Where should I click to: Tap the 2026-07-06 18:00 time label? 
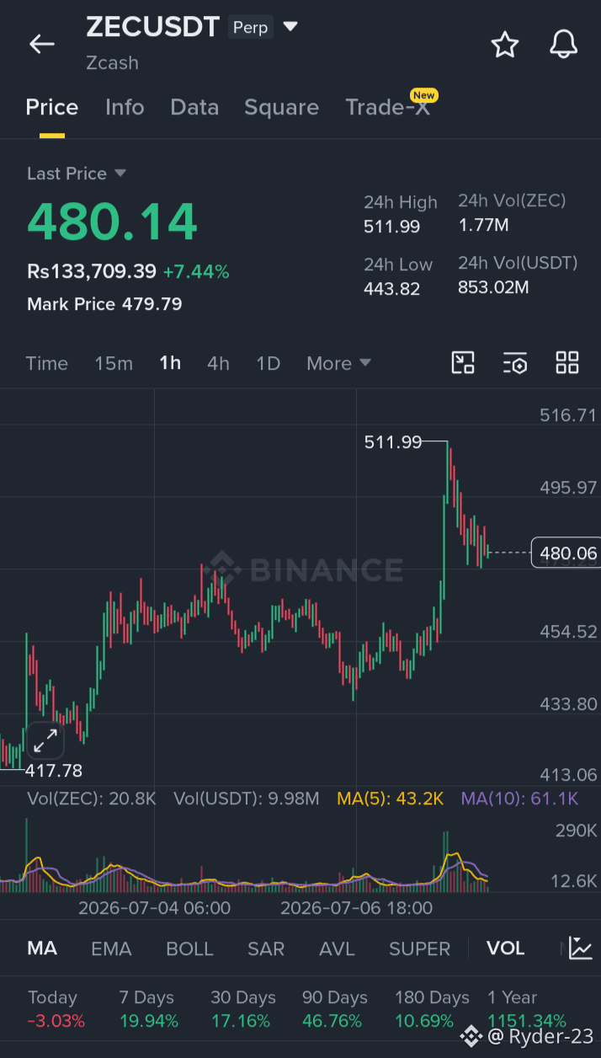point(356,908)
